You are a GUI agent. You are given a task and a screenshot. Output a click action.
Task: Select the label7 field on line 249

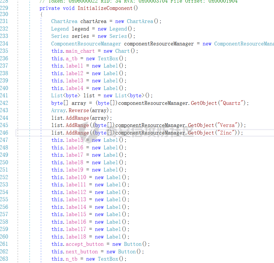point(75,155)
